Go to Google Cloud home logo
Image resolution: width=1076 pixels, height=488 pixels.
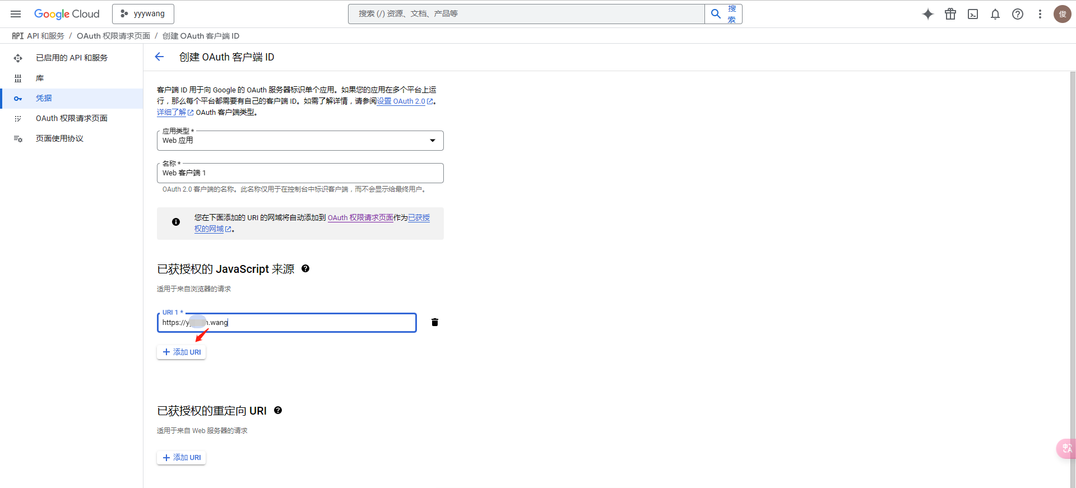(x=67, y=14)
